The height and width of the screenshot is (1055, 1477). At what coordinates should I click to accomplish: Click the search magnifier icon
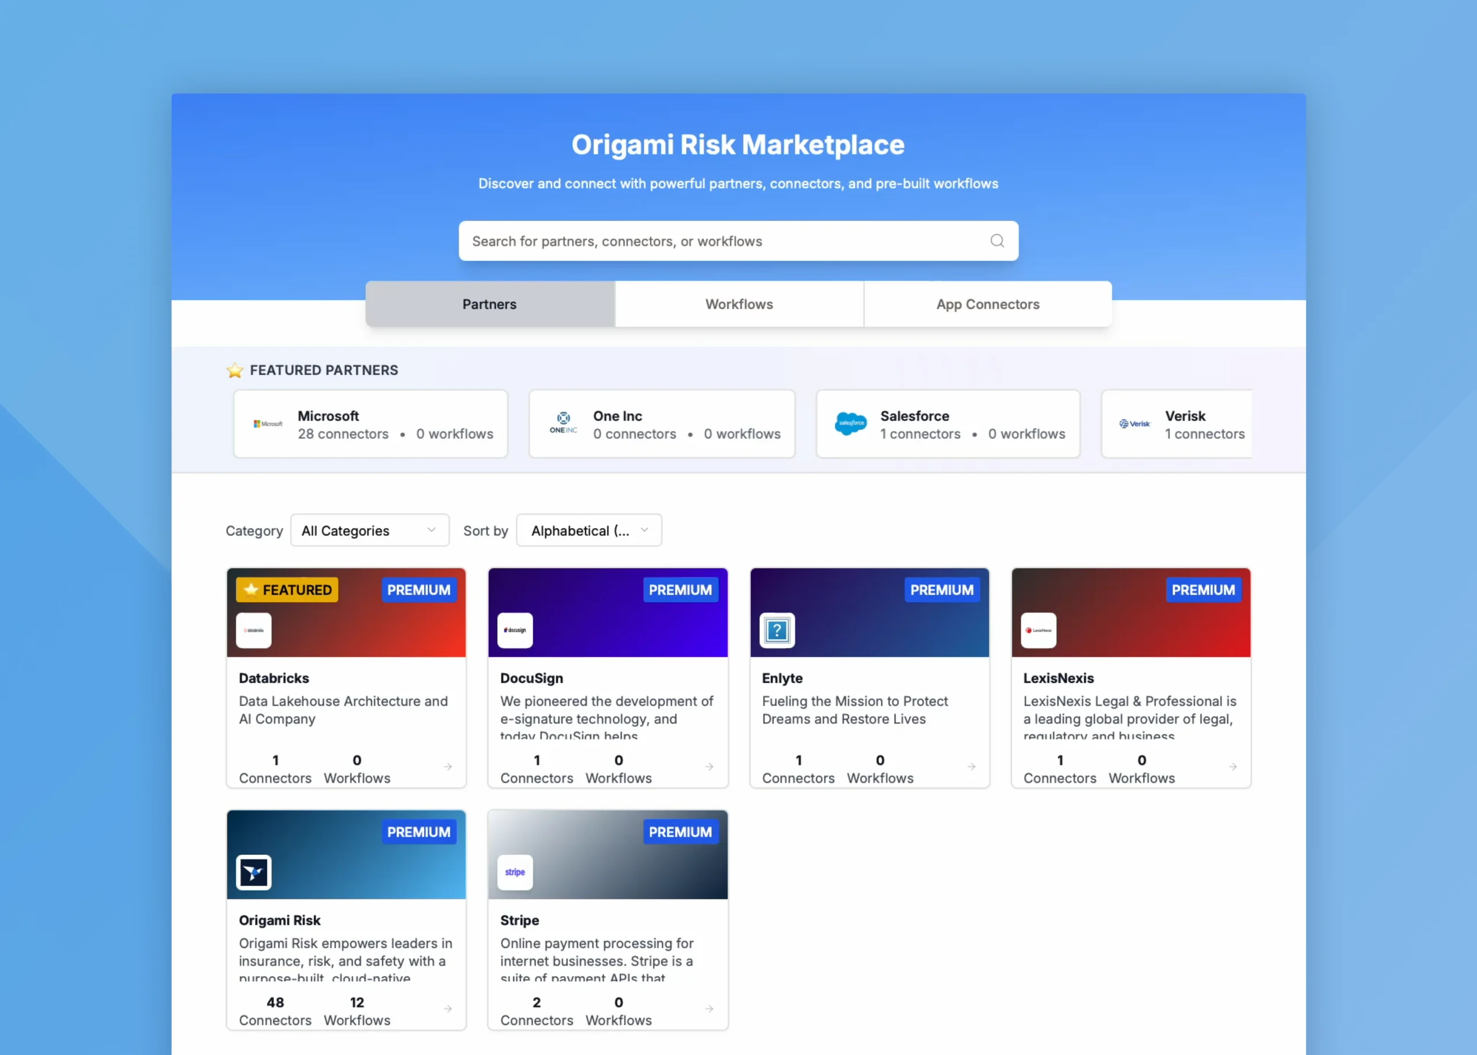tap(997, 241)
